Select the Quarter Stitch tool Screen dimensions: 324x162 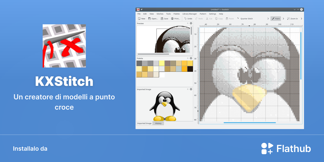[245, 19]
